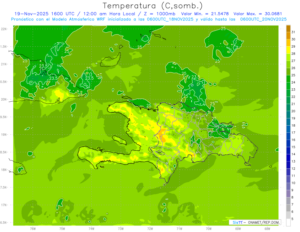300x232 pixels.
Task: Click the '28' value on the color scale
Action: 293,54
